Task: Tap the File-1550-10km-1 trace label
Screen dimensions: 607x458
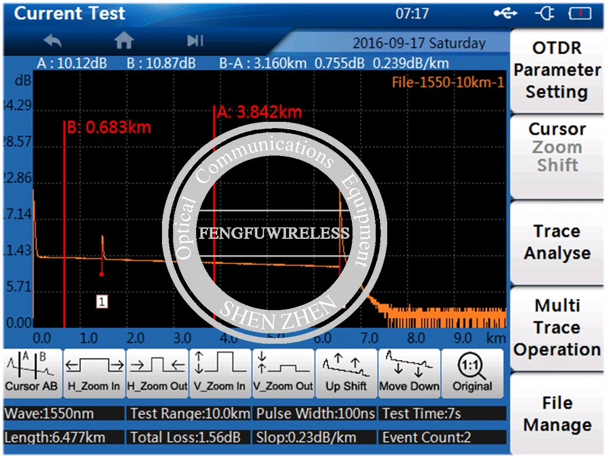Action: click(448, 82)
